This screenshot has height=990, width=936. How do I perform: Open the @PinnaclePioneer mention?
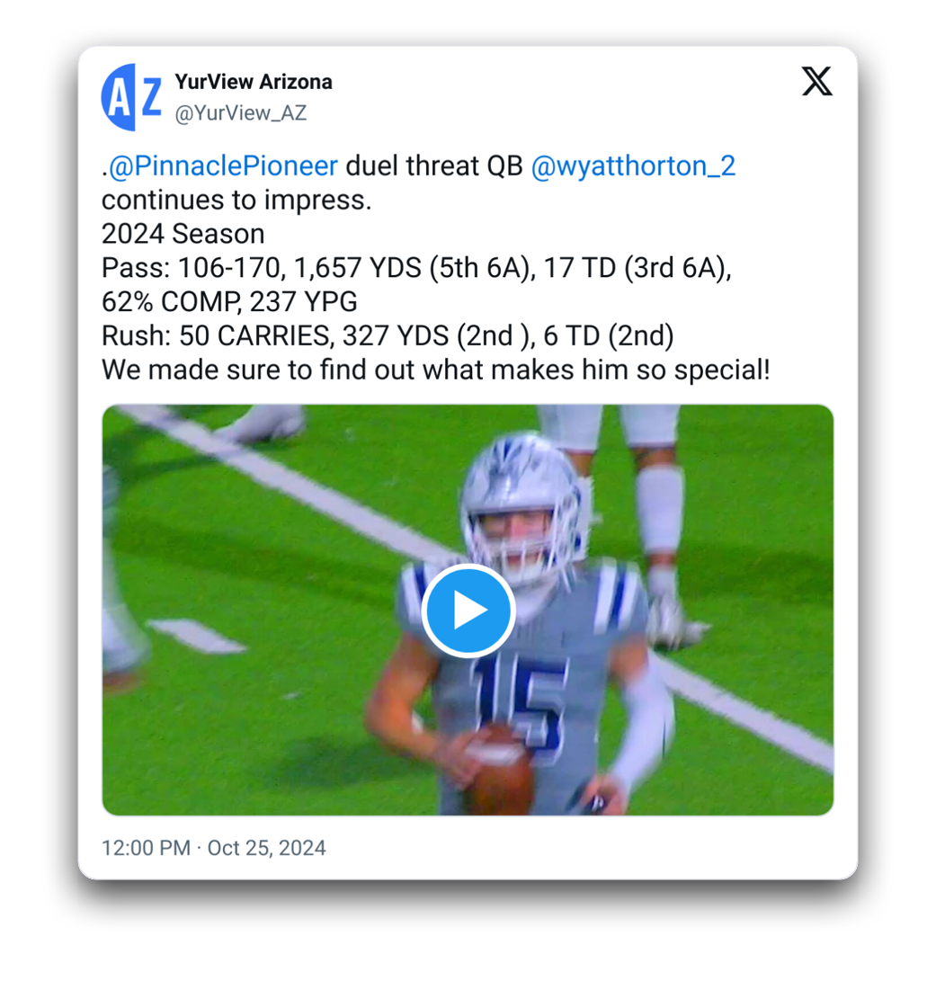click(x=223, y=166)
